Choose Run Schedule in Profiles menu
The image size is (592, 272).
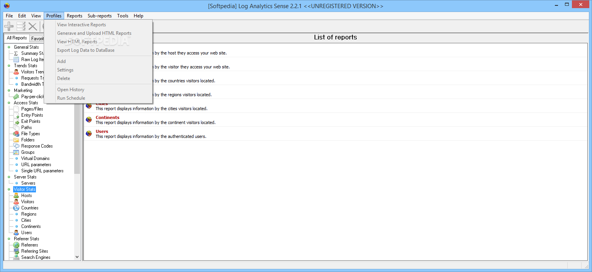tap(99, 98)
